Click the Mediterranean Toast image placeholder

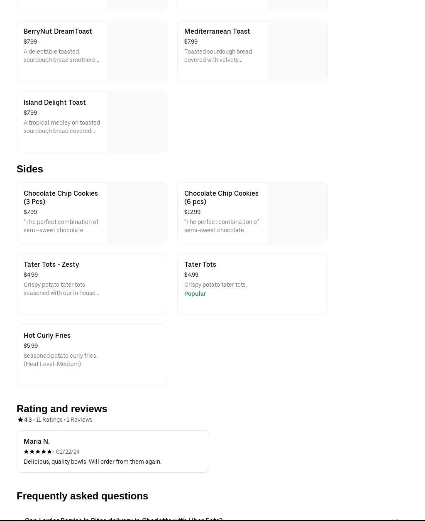[297, 51]
